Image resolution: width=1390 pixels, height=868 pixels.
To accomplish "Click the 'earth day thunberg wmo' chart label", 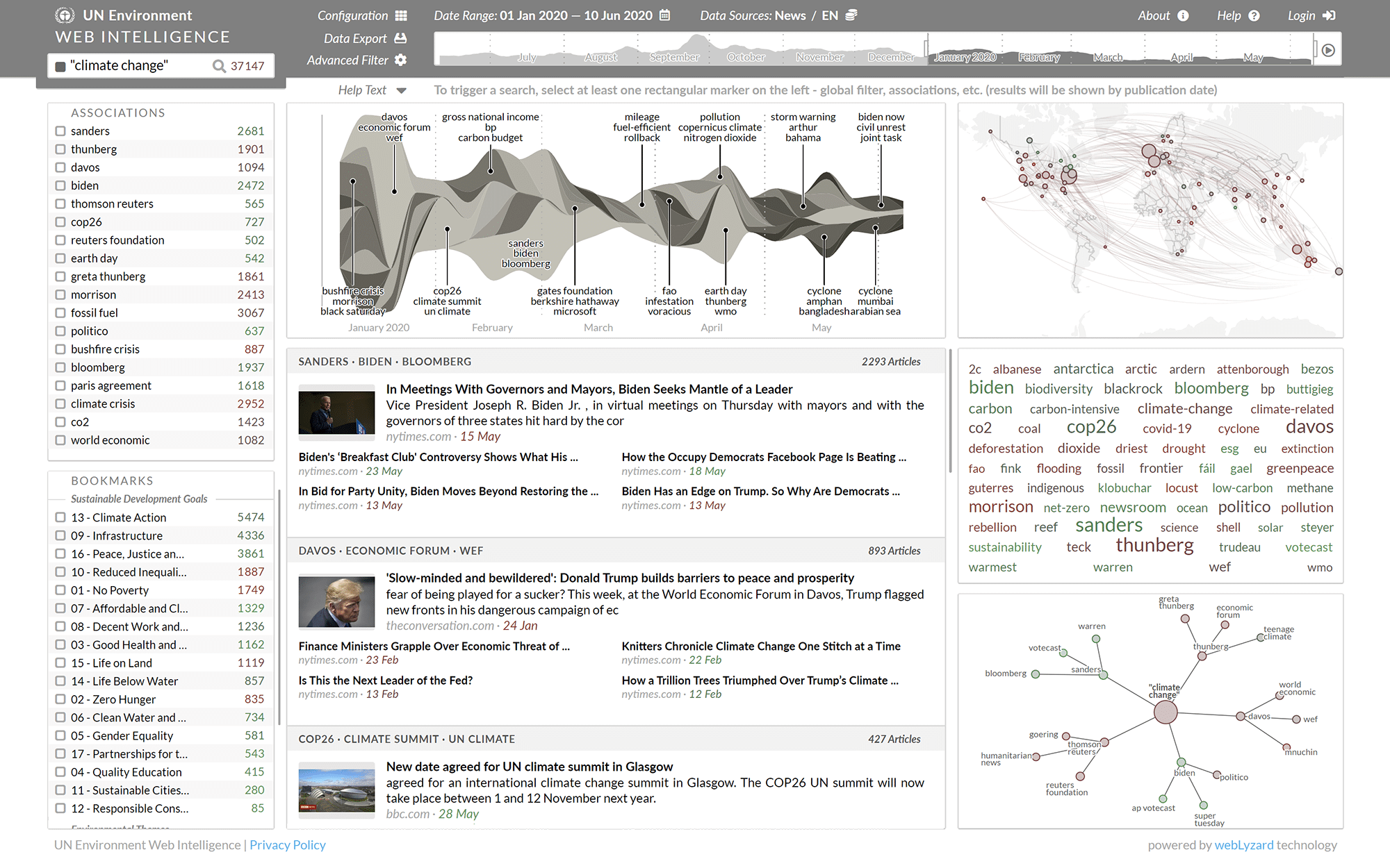I will [x=726, y=301].
